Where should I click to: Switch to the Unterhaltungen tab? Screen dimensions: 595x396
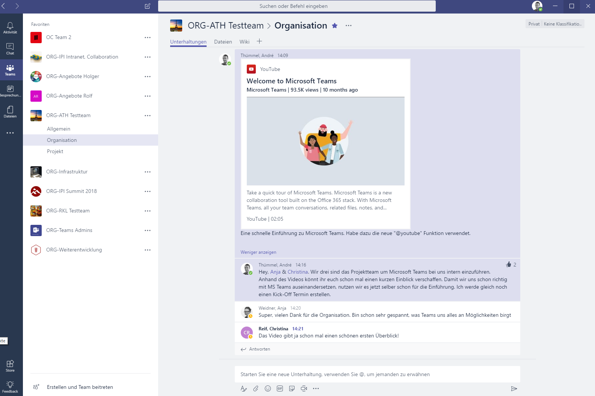pos(188,42)
